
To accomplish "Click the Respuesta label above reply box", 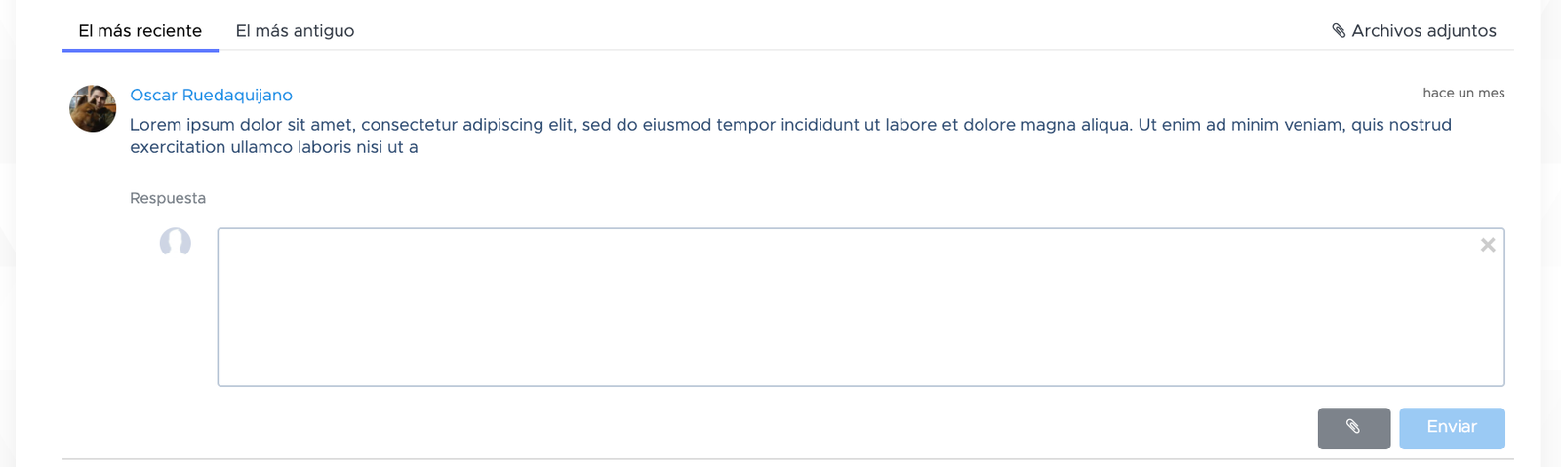I will pos(168,198).
